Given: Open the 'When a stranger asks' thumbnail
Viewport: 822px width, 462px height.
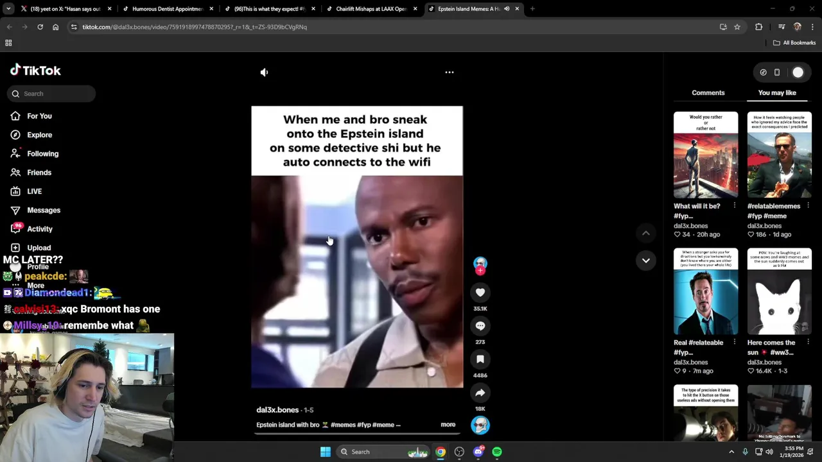Looking at the screenshot, I should click(x=706, y=291).
